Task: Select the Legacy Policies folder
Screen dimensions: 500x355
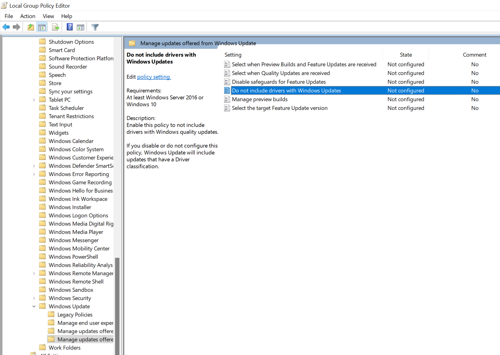Action: pos(75,315)
